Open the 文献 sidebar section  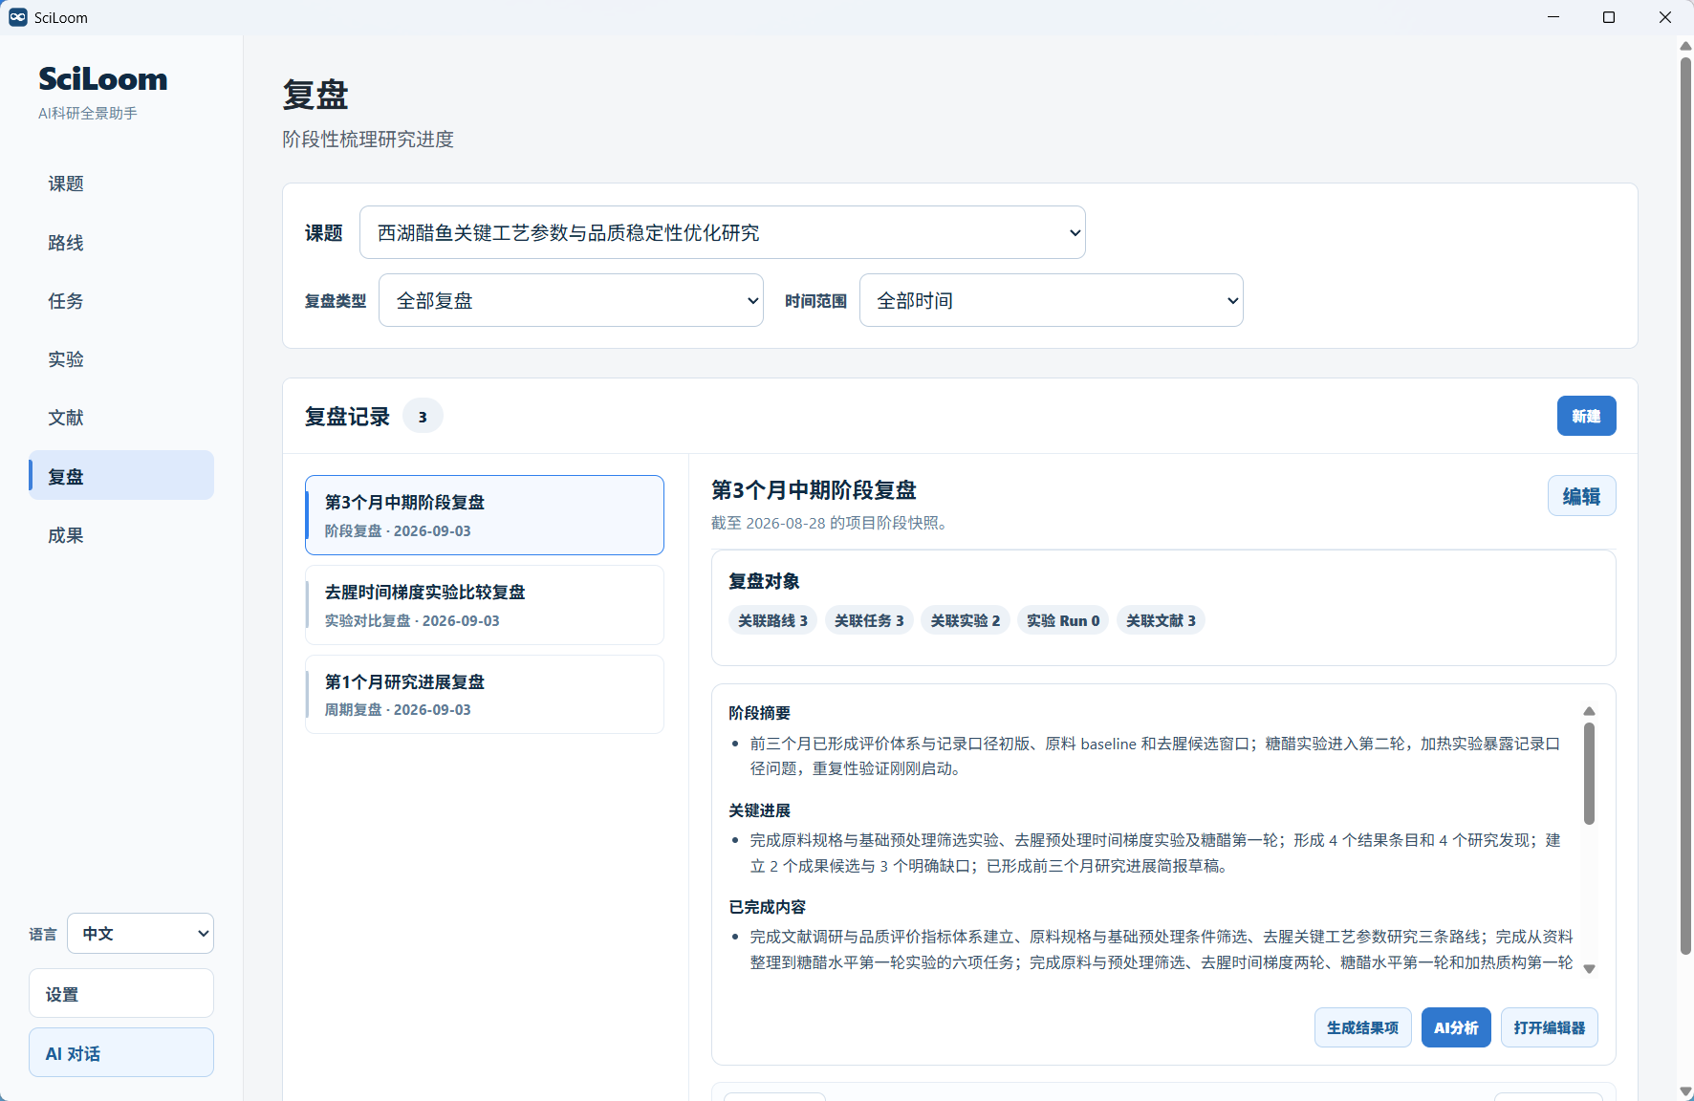coord(121,418)
